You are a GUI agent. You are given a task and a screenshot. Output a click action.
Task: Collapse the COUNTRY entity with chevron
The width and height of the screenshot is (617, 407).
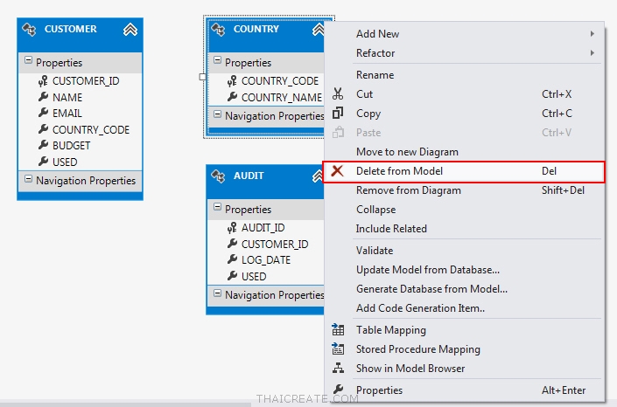coord(318,30)
